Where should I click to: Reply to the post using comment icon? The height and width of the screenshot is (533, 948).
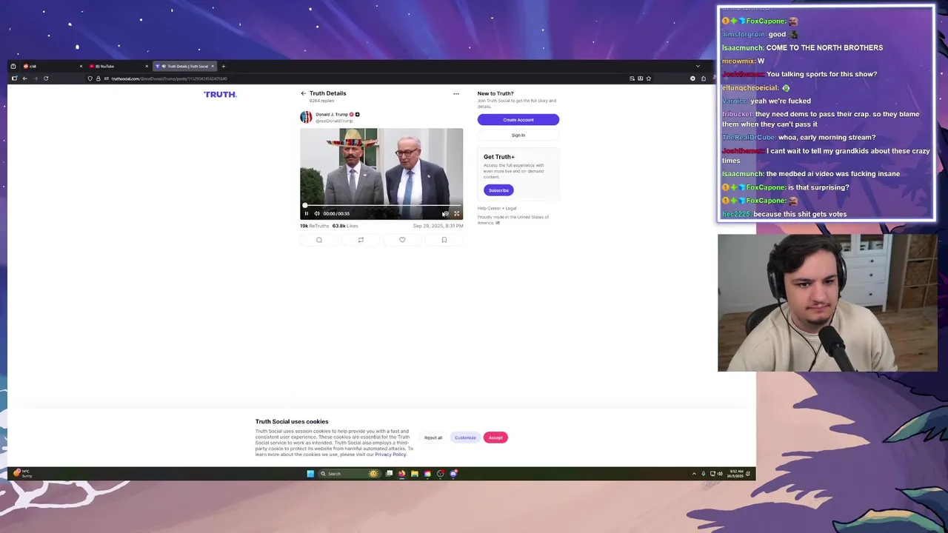(319, 240)
